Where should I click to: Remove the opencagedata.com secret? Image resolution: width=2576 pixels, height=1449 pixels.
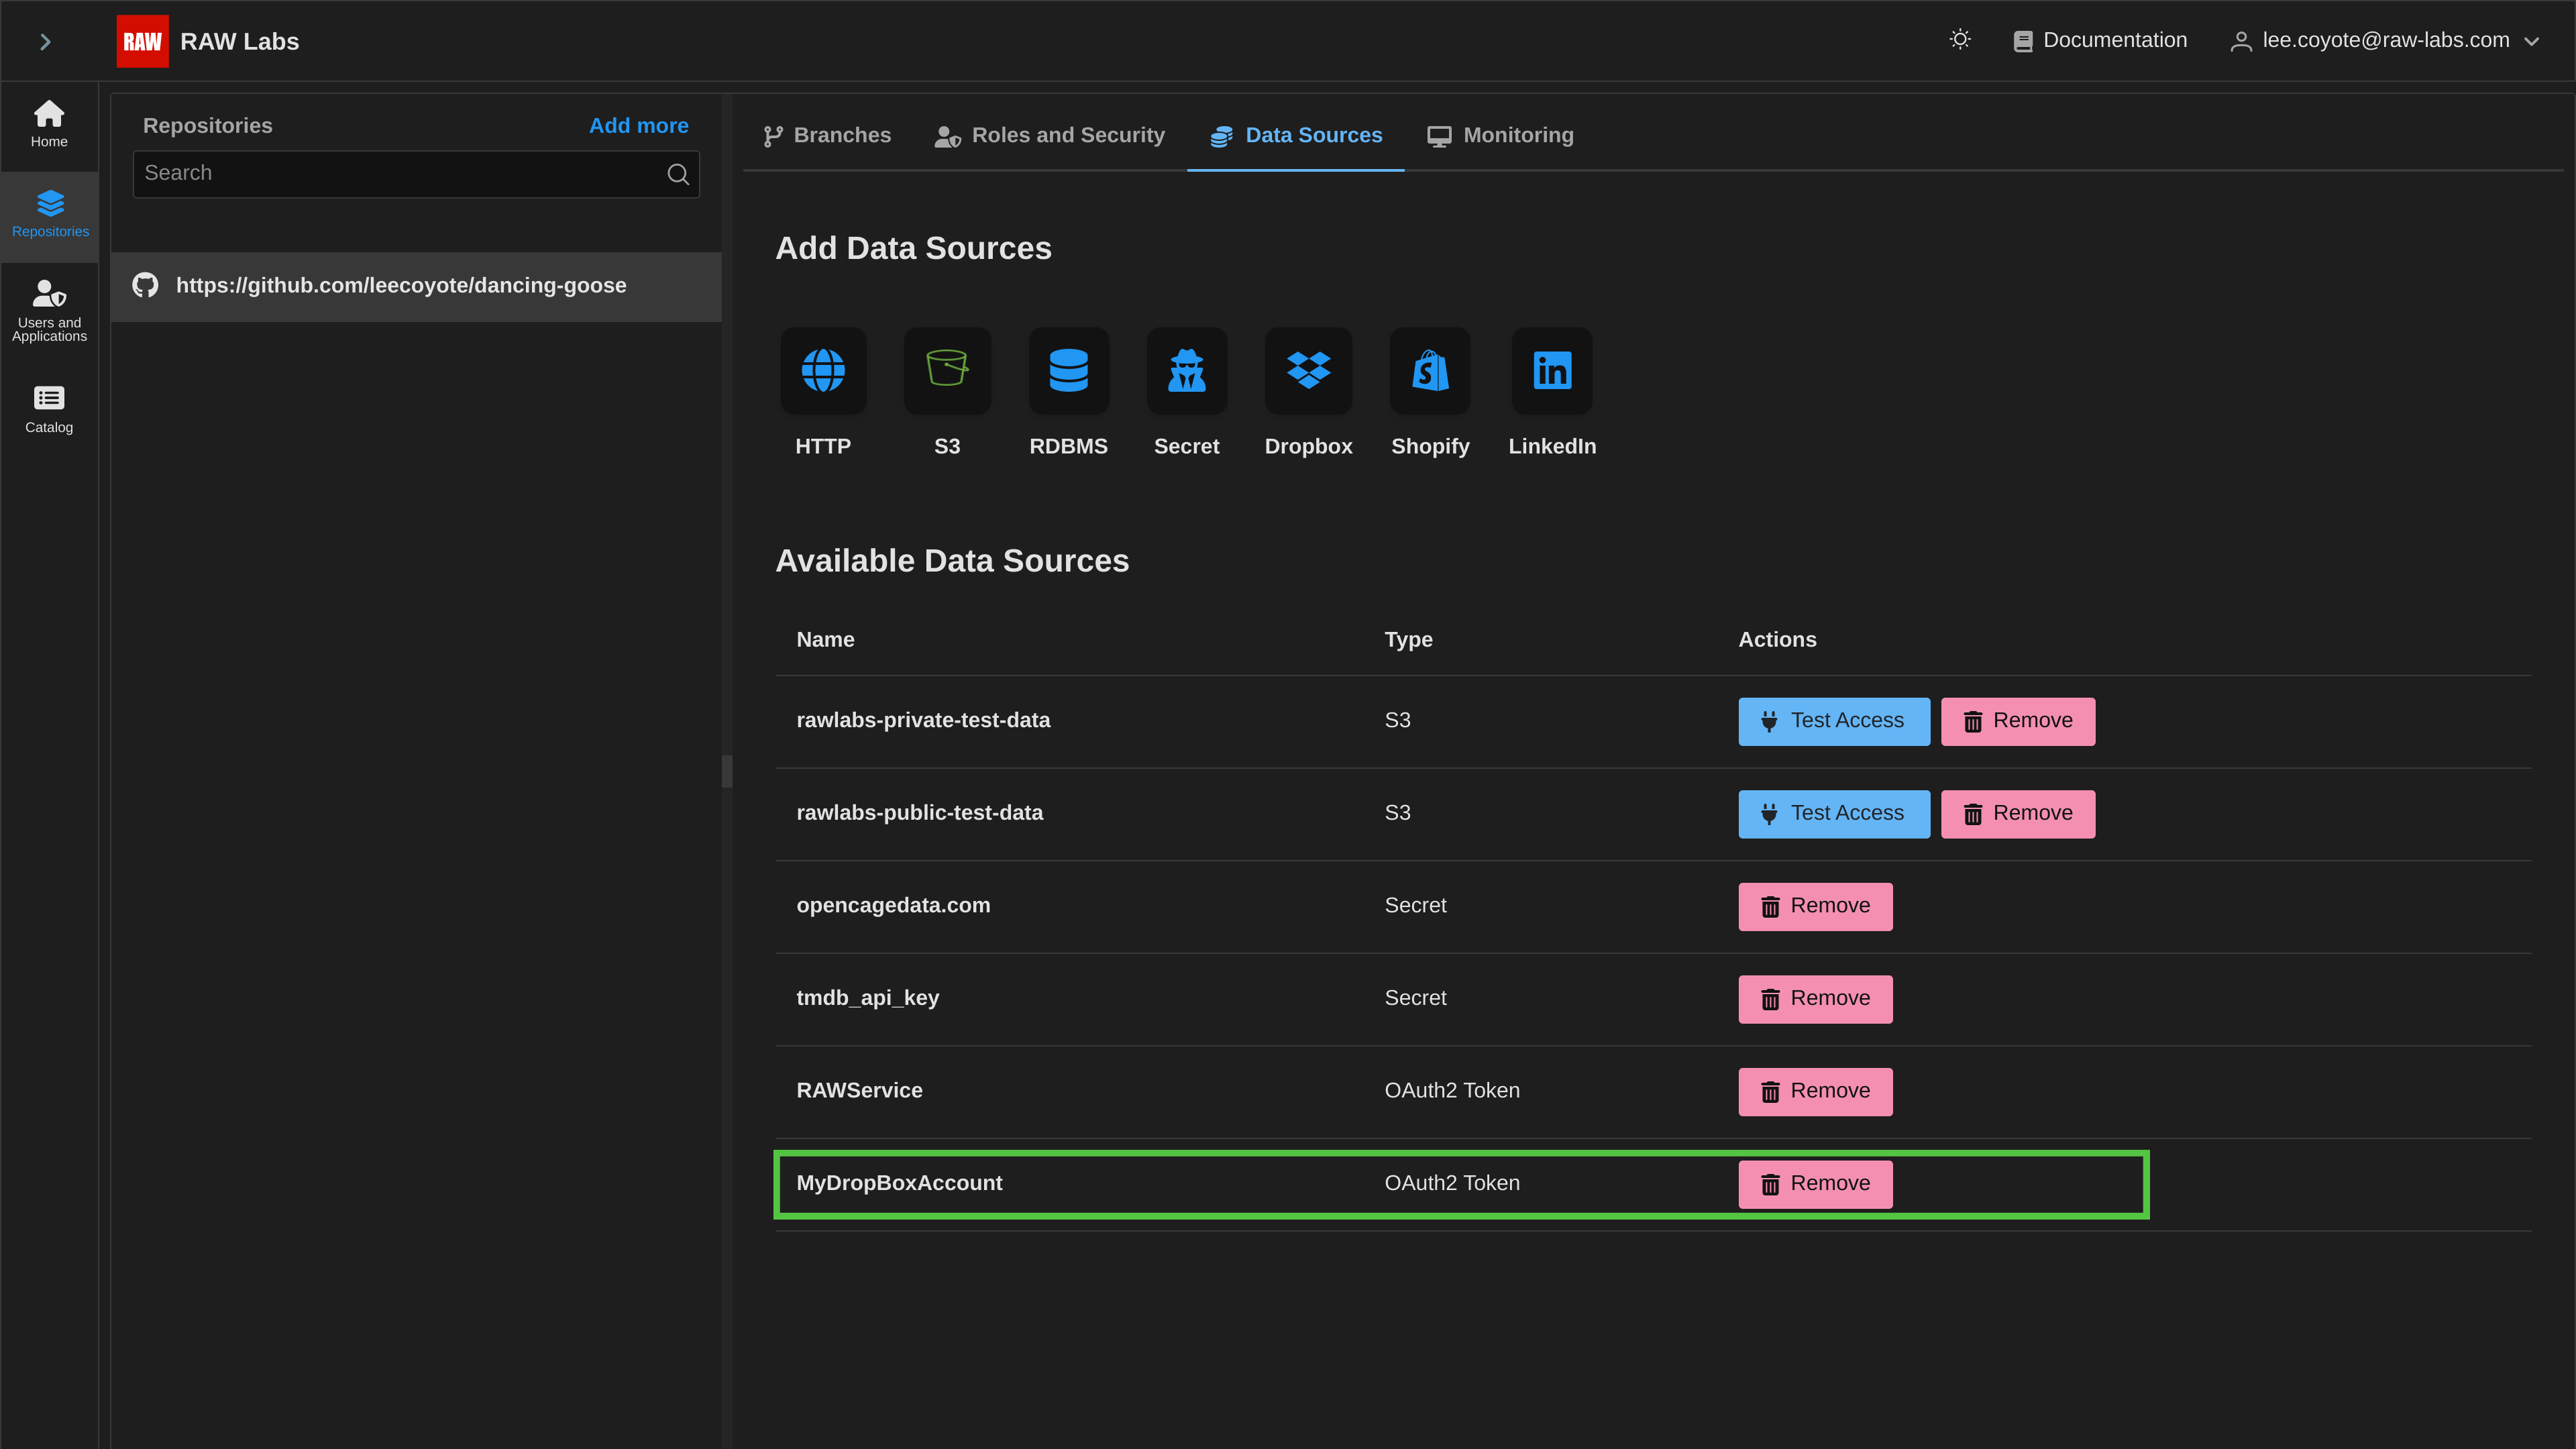click(x=1815, y=906)
